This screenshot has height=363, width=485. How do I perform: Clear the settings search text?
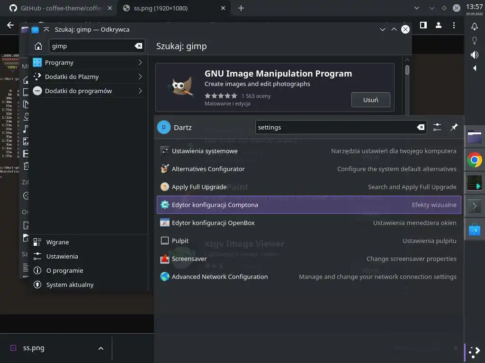tap(421, 127)
